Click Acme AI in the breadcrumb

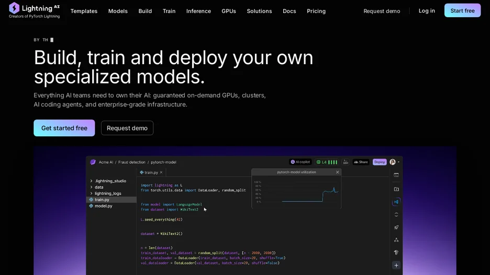click(x=106, y=162)
